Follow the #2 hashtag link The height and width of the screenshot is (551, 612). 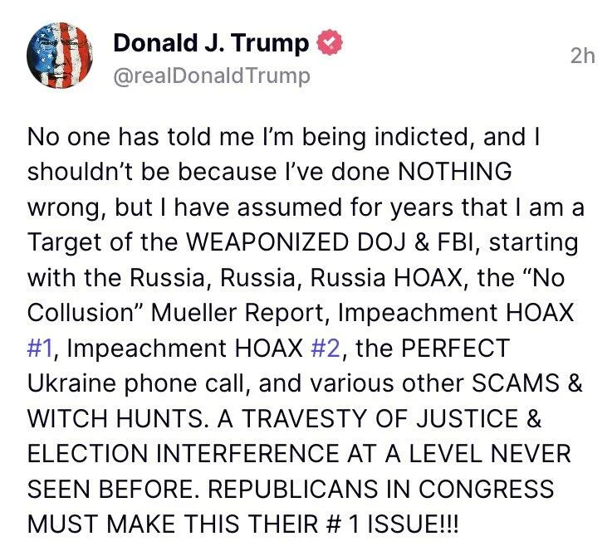tap(326, 348)
